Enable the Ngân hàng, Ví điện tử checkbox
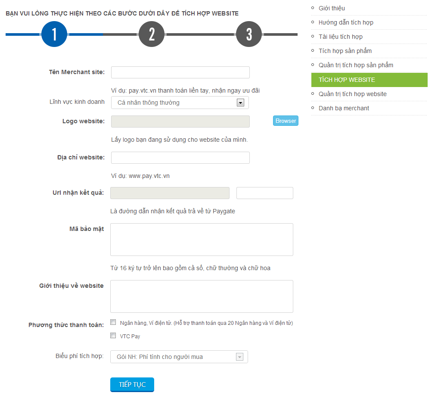The image size is (444, 402). 113,322
